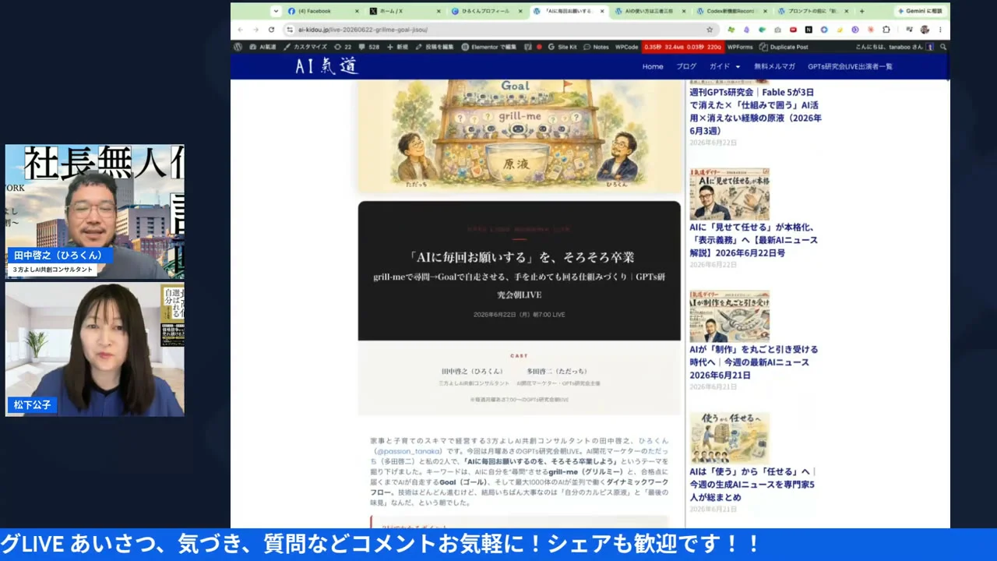Image resolution: width=997 pixels, height=561 pixels.
Task: Click 投稿を編集 in admin bar
Action: [x=434, y=47]
